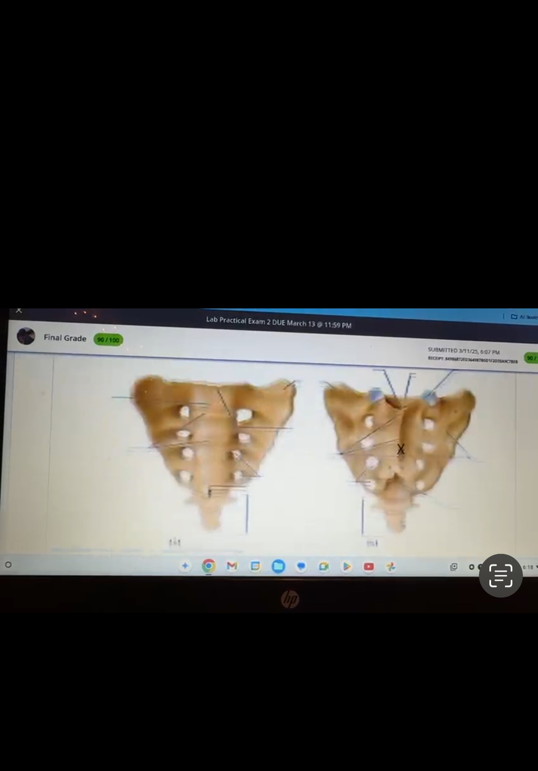Open the Gemini sparkle icon on shelf
Viewport: 538px width, 771px height.
(x=185, y=566)
